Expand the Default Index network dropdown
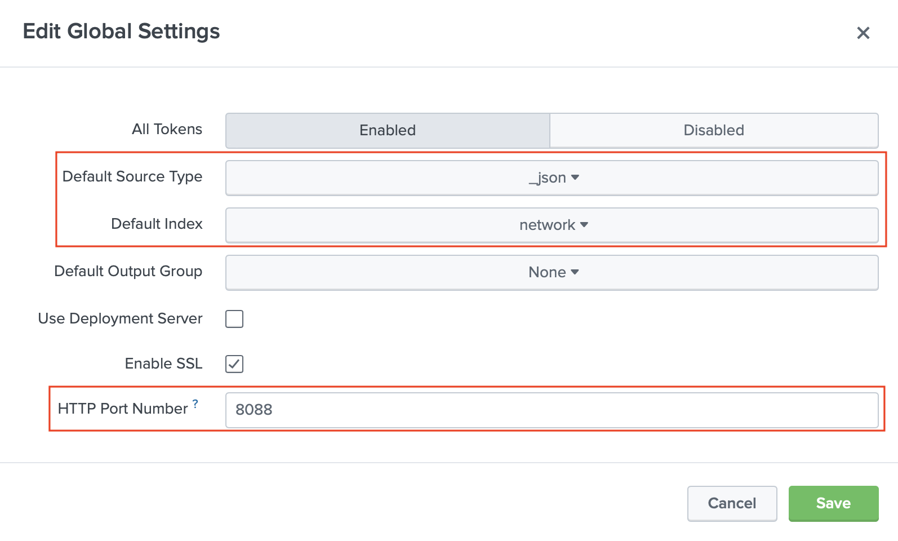This screenshot has width=898, height=541. tap(552, 225)
